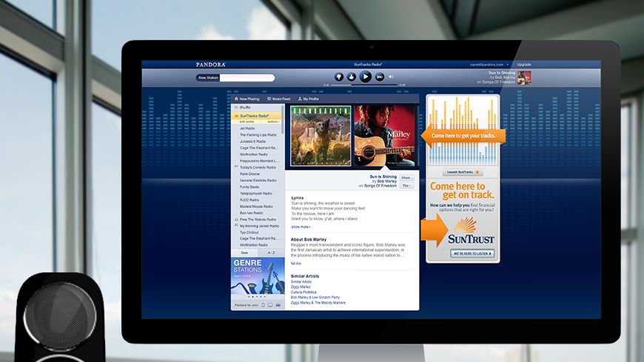Open Songs Of Freedom album link in track info
Viewport: 644px width, 362px height.
(x=380, y=186)
